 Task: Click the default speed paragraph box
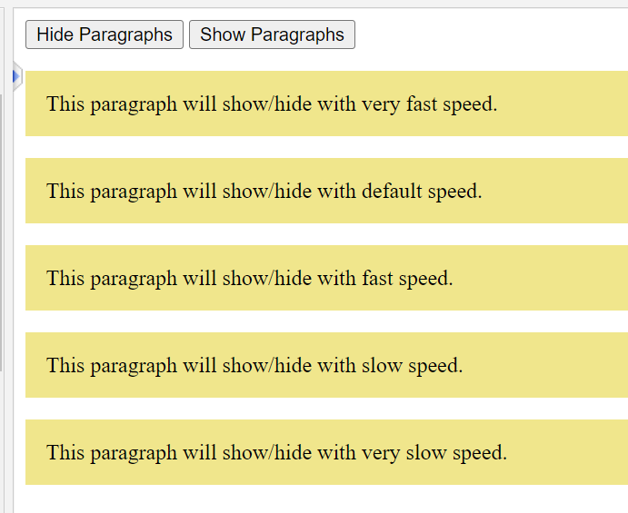327,191
